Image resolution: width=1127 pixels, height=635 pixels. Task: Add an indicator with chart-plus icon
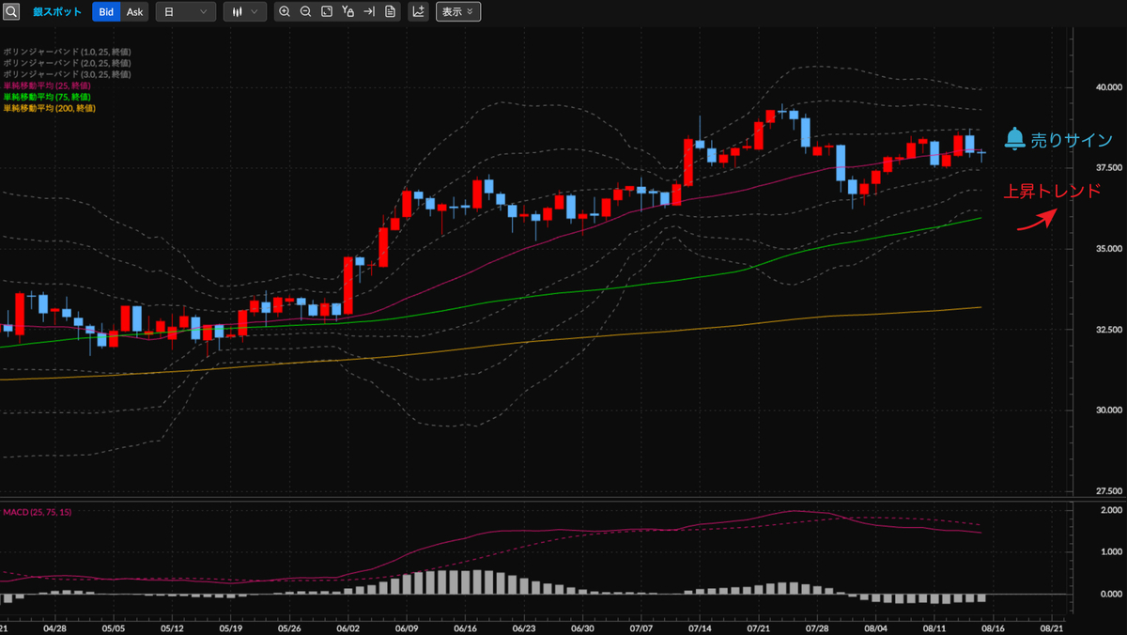[x=418, y=12]
